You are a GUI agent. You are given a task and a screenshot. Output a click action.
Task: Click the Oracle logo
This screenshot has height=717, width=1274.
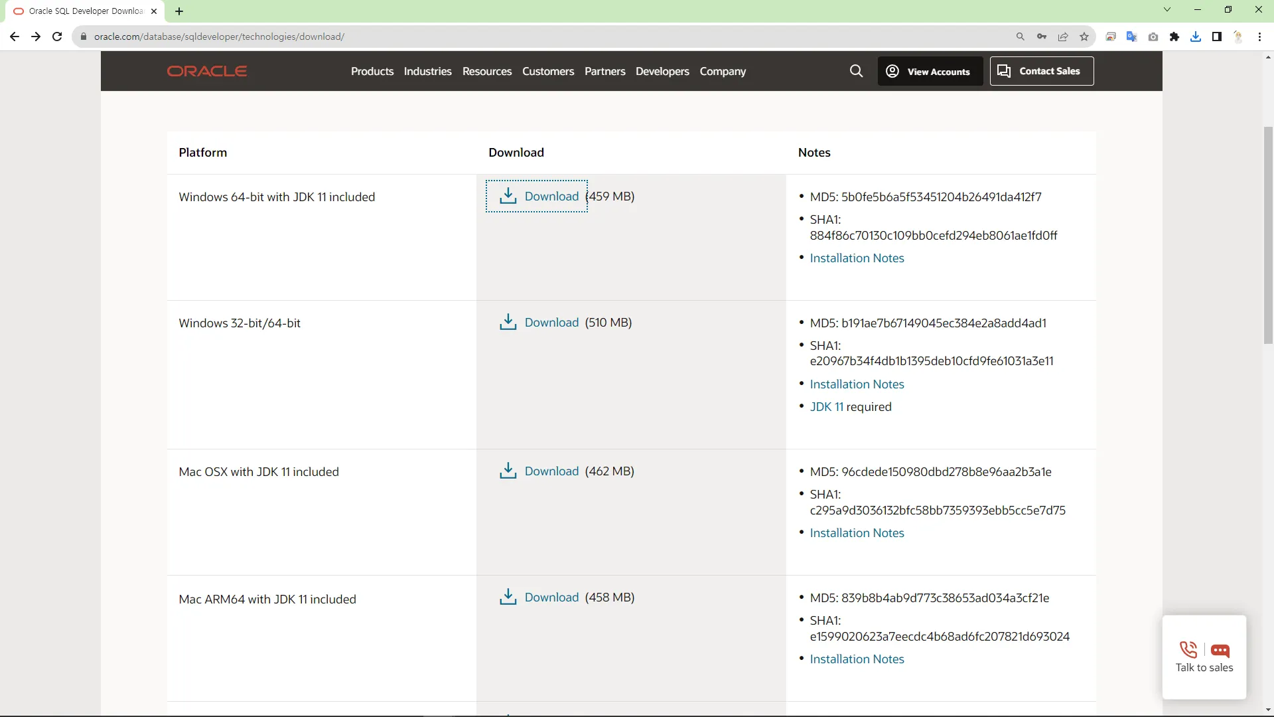pyautogui.click(x=206, y=71)
